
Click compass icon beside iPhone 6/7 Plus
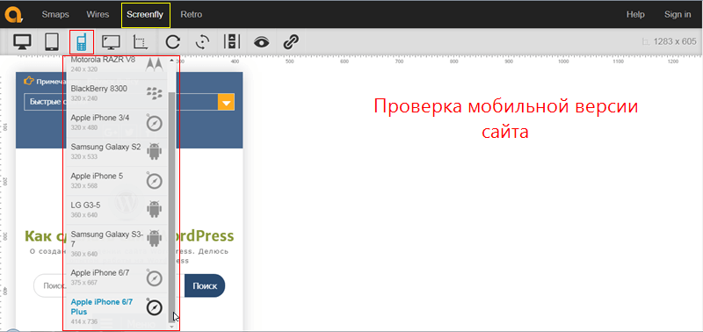click(155, 307)
